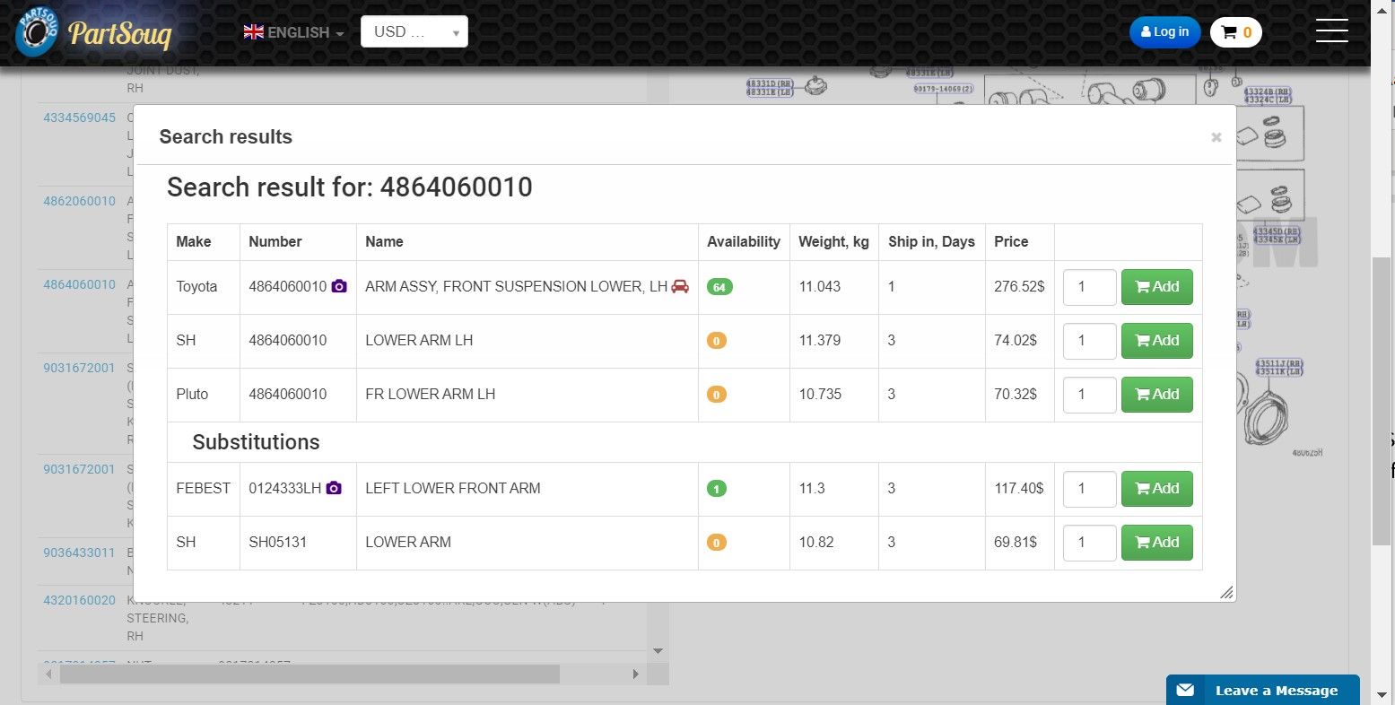Screen dimensions: 1395x705
Task: Click left arrow of horizontal scrollbar
Action: 48,674
